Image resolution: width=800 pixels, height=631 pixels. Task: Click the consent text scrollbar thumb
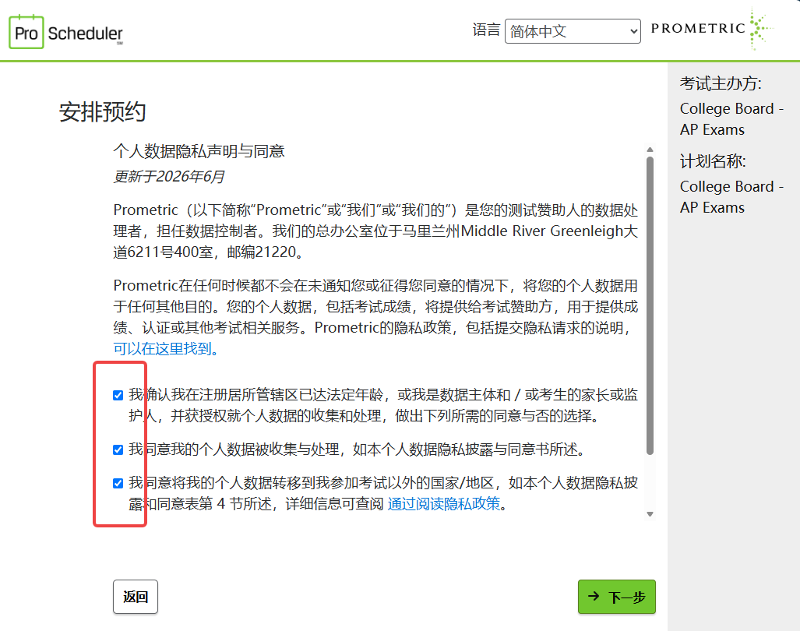[x=650, y=305]
